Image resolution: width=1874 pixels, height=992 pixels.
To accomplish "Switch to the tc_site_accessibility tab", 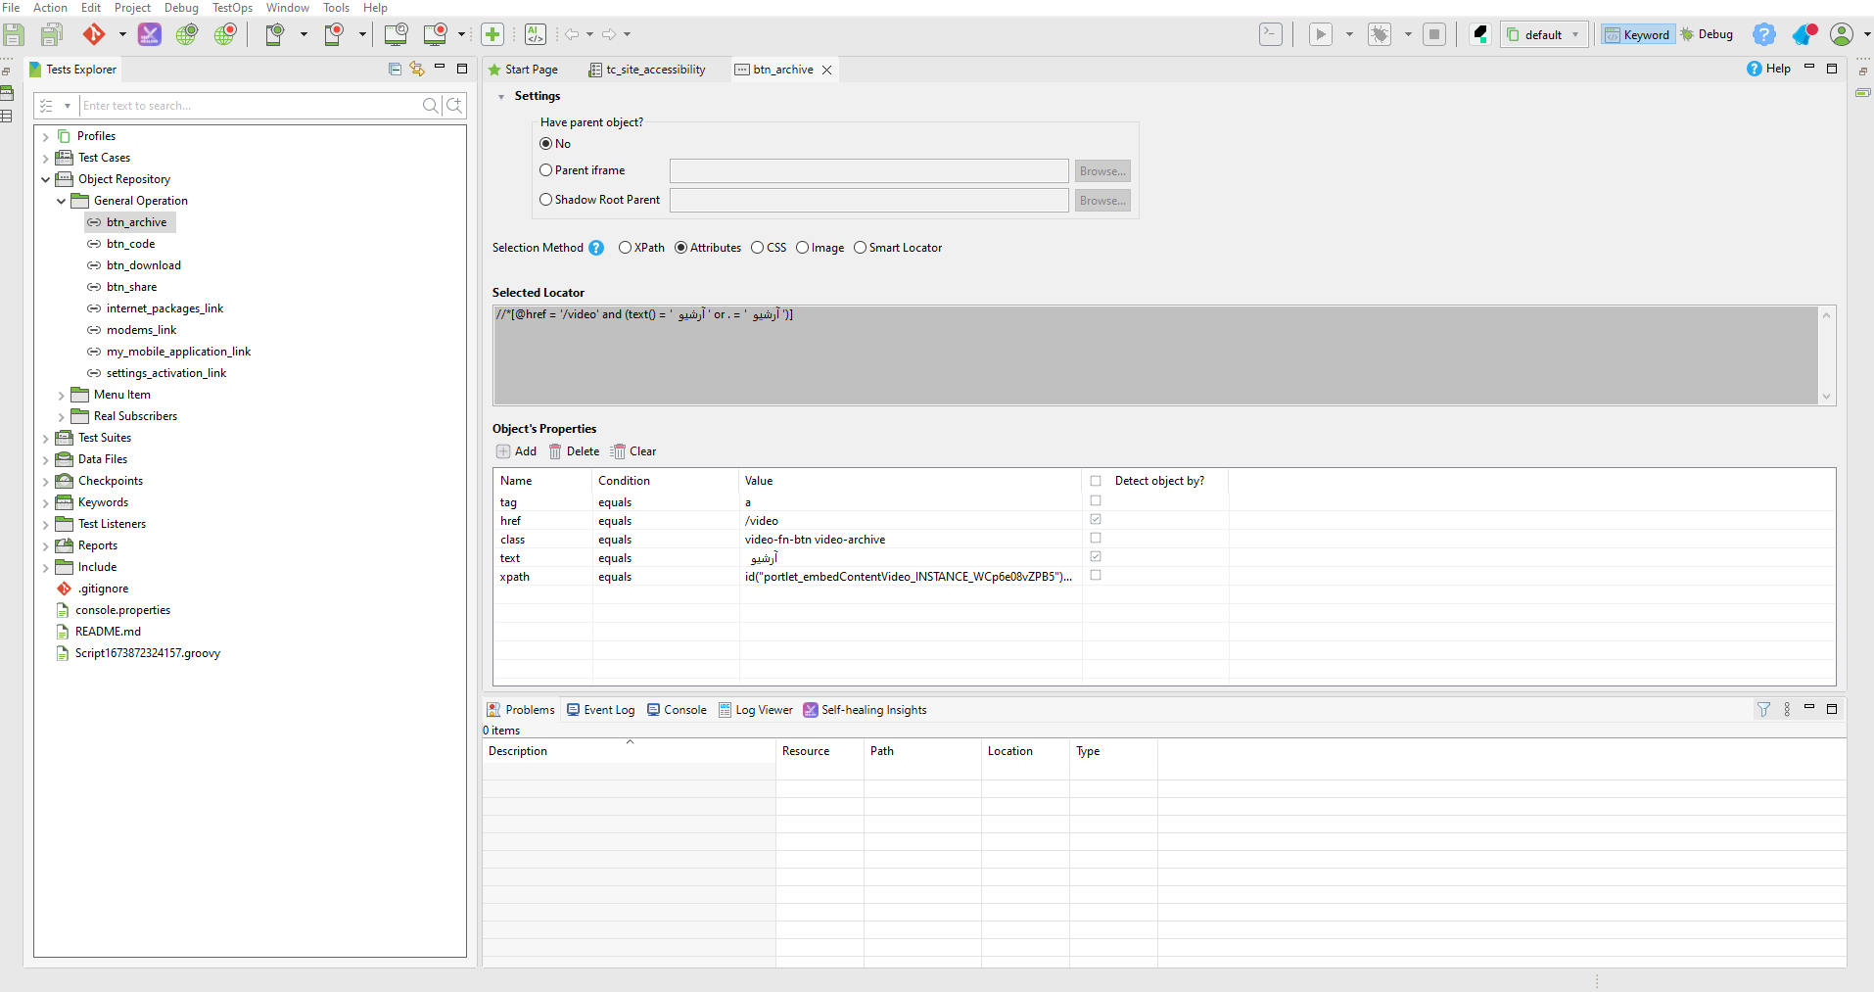I will tap(655, 70).
